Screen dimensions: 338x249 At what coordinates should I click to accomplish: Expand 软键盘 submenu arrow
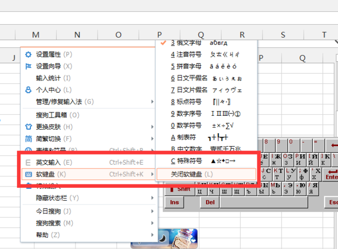152,174
